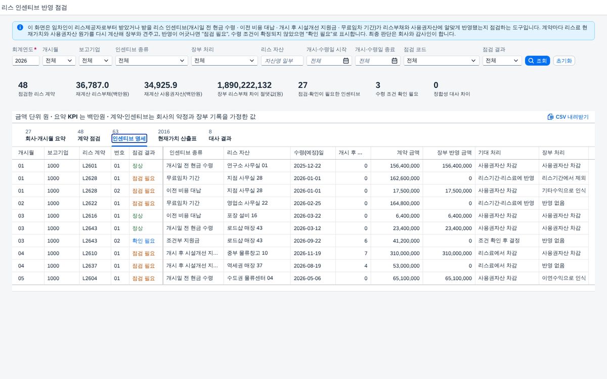
Task: Select the 역세권 매장 37 cell
Action: tap(257, 266)
